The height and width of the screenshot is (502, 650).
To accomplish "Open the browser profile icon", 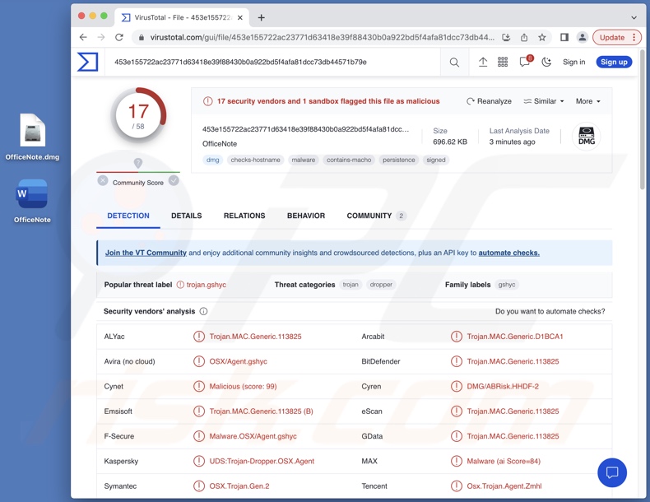I will pyautogui.click(x=583, y=37).
